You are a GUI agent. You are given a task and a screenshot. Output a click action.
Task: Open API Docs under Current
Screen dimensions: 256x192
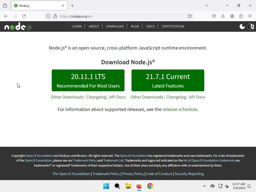197,97
